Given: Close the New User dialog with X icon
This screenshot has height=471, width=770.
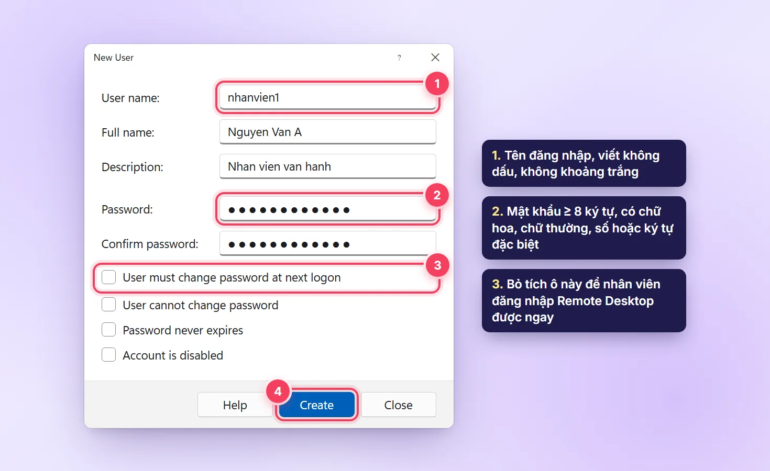Looking at the screenshot, I should (435, 58).
